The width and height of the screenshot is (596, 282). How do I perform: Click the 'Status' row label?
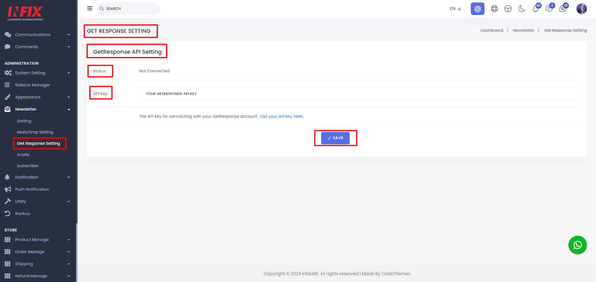99,71
